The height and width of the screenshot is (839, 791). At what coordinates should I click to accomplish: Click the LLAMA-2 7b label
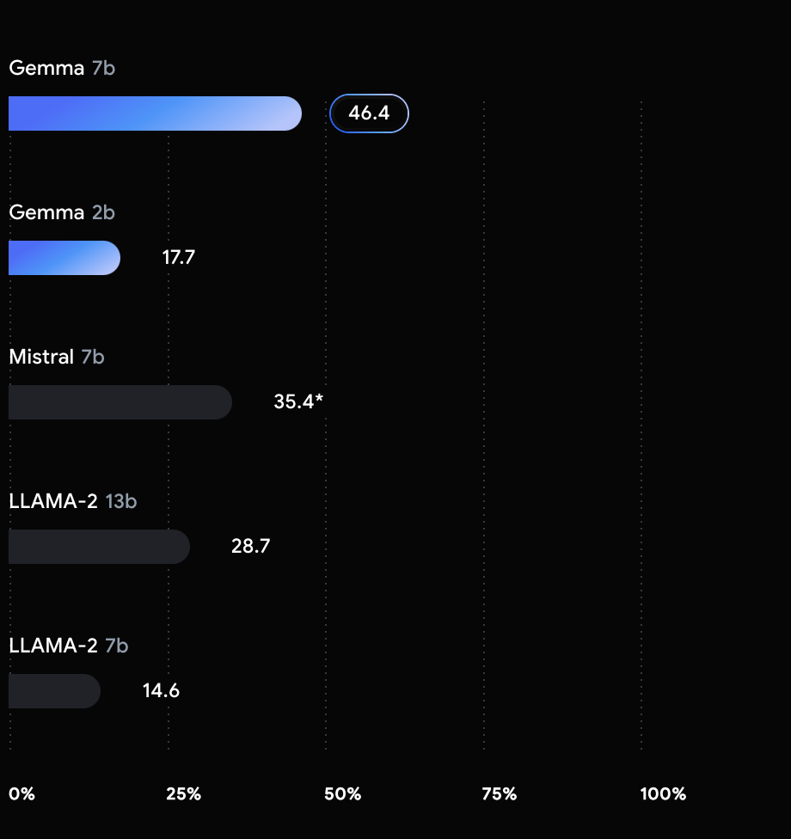pos(69,646)
